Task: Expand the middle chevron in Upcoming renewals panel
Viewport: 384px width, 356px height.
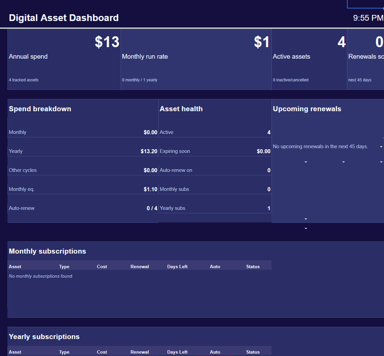Action: click(343, 162)
